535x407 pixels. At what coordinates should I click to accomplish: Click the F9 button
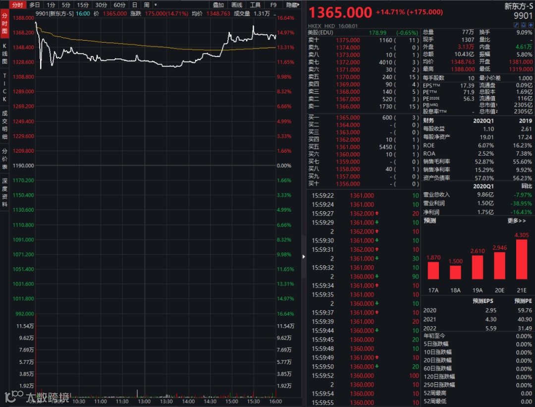coord(273,5)
